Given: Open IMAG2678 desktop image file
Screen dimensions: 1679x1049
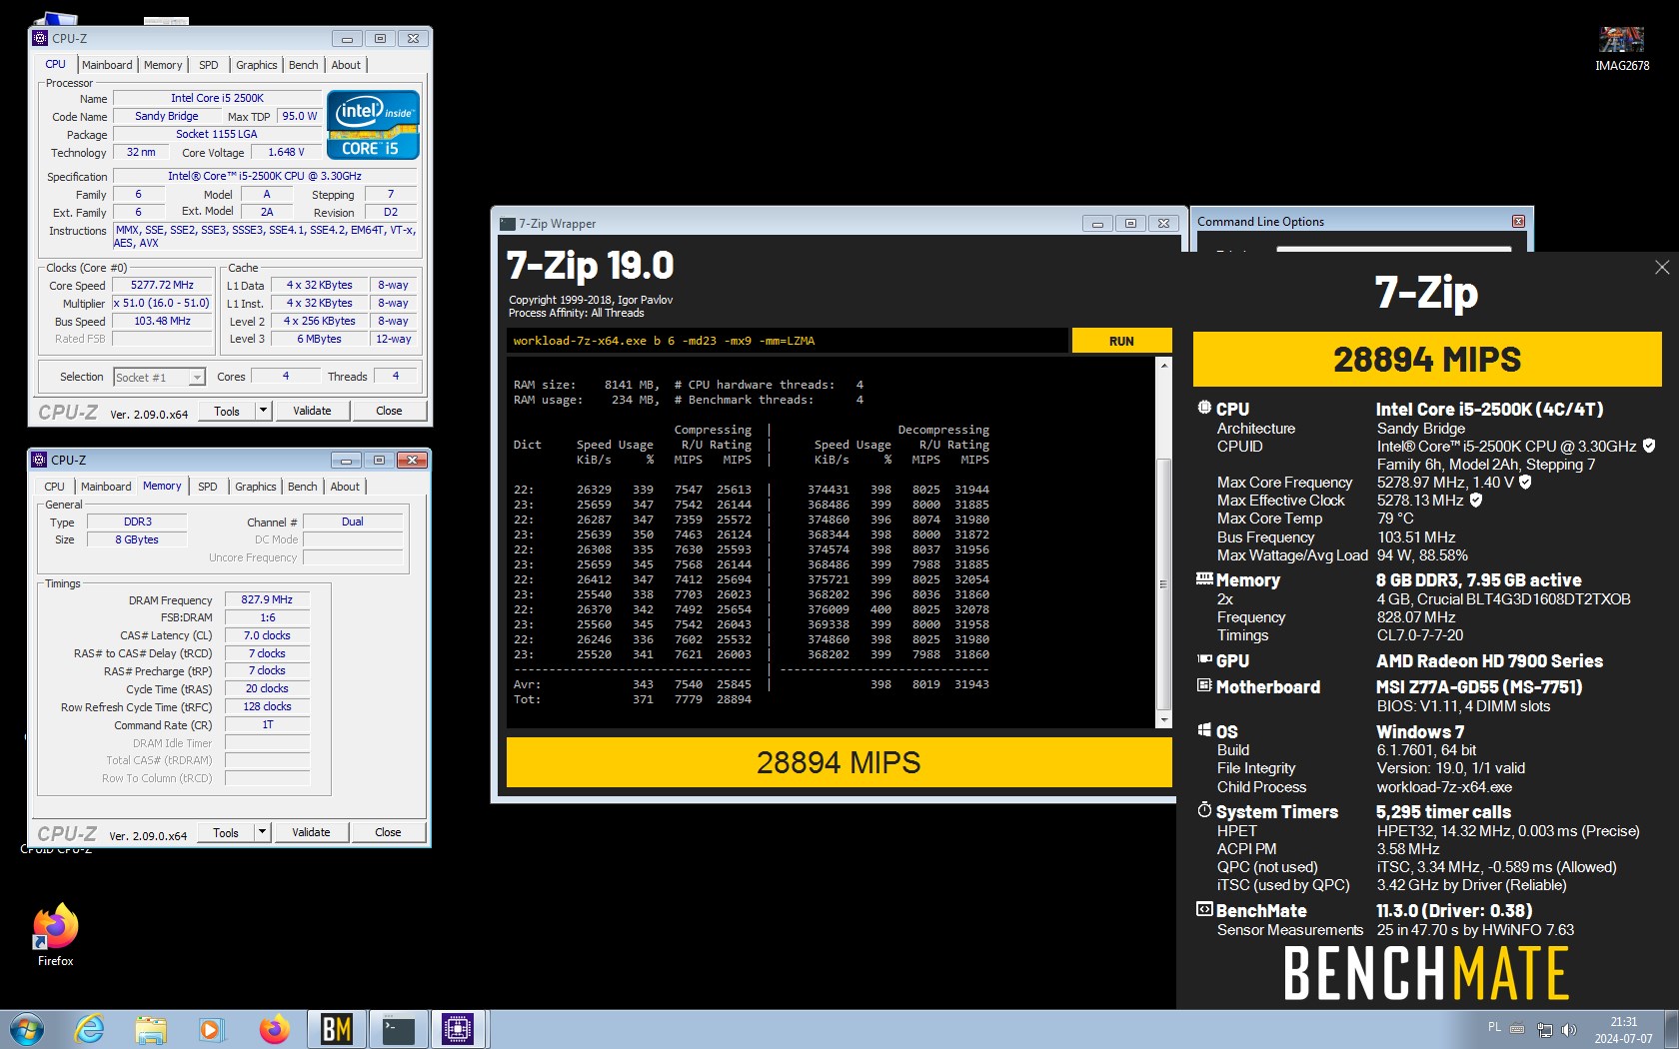Looking at the screenshot, I should (x=1621, y=49).
